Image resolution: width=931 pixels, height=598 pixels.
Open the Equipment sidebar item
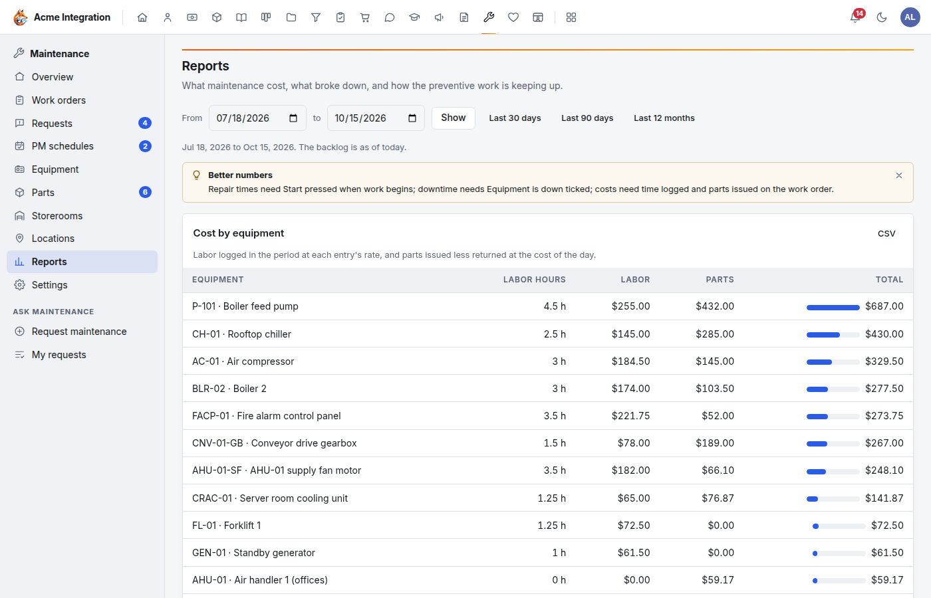[x=82, y=169]
